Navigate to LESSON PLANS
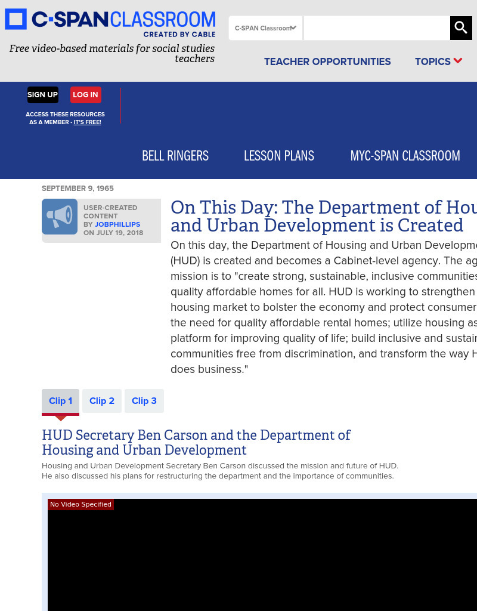The width and height of the screenshot is (477, 611). tap(278, 156)
